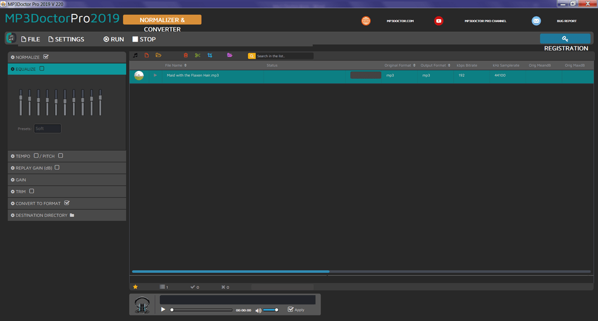Viewport: 598px width, 321px height.
Task: Click the RUN button
Action: tap(114, 39)
